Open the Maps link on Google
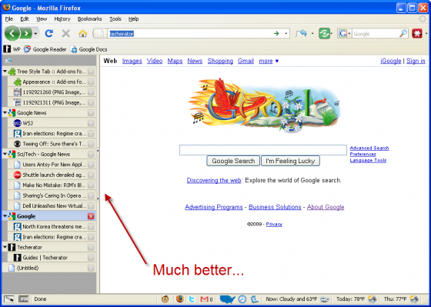Viewport: 431px width, 307px height. coord(175,61)
